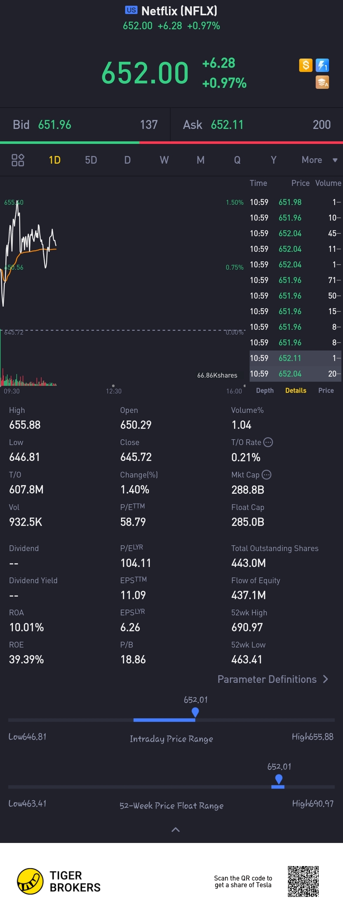Tap the Ask price 652.11
343x920 pixels.
click(x=227, y=125)
